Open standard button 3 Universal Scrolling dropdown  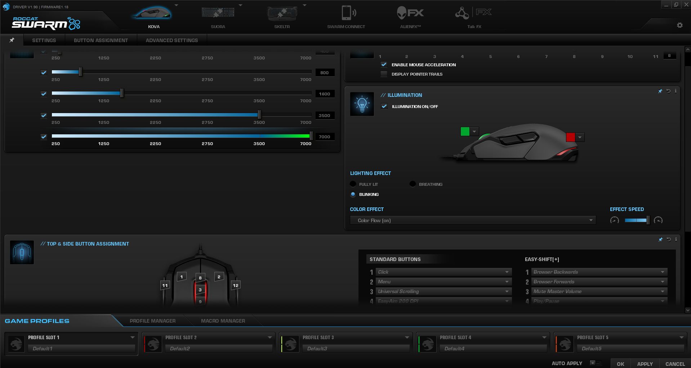(443, 291)
